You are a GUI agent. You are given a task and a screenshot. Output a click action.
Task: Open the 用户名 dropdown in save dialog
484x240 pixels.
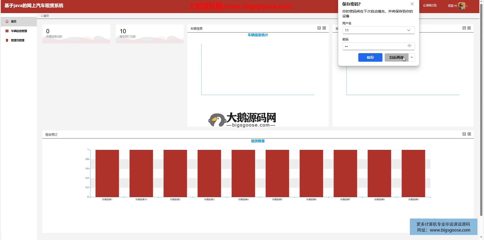[409, 30]
